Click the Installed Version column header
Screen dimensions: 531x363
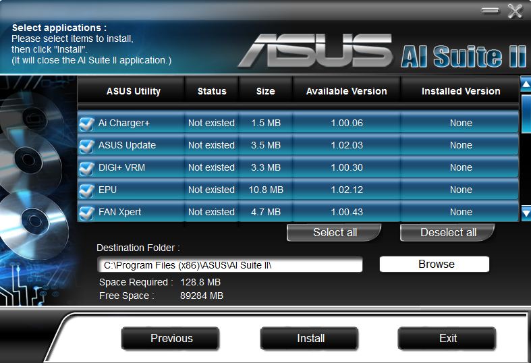pyautogui.click(x=460, y=91)
